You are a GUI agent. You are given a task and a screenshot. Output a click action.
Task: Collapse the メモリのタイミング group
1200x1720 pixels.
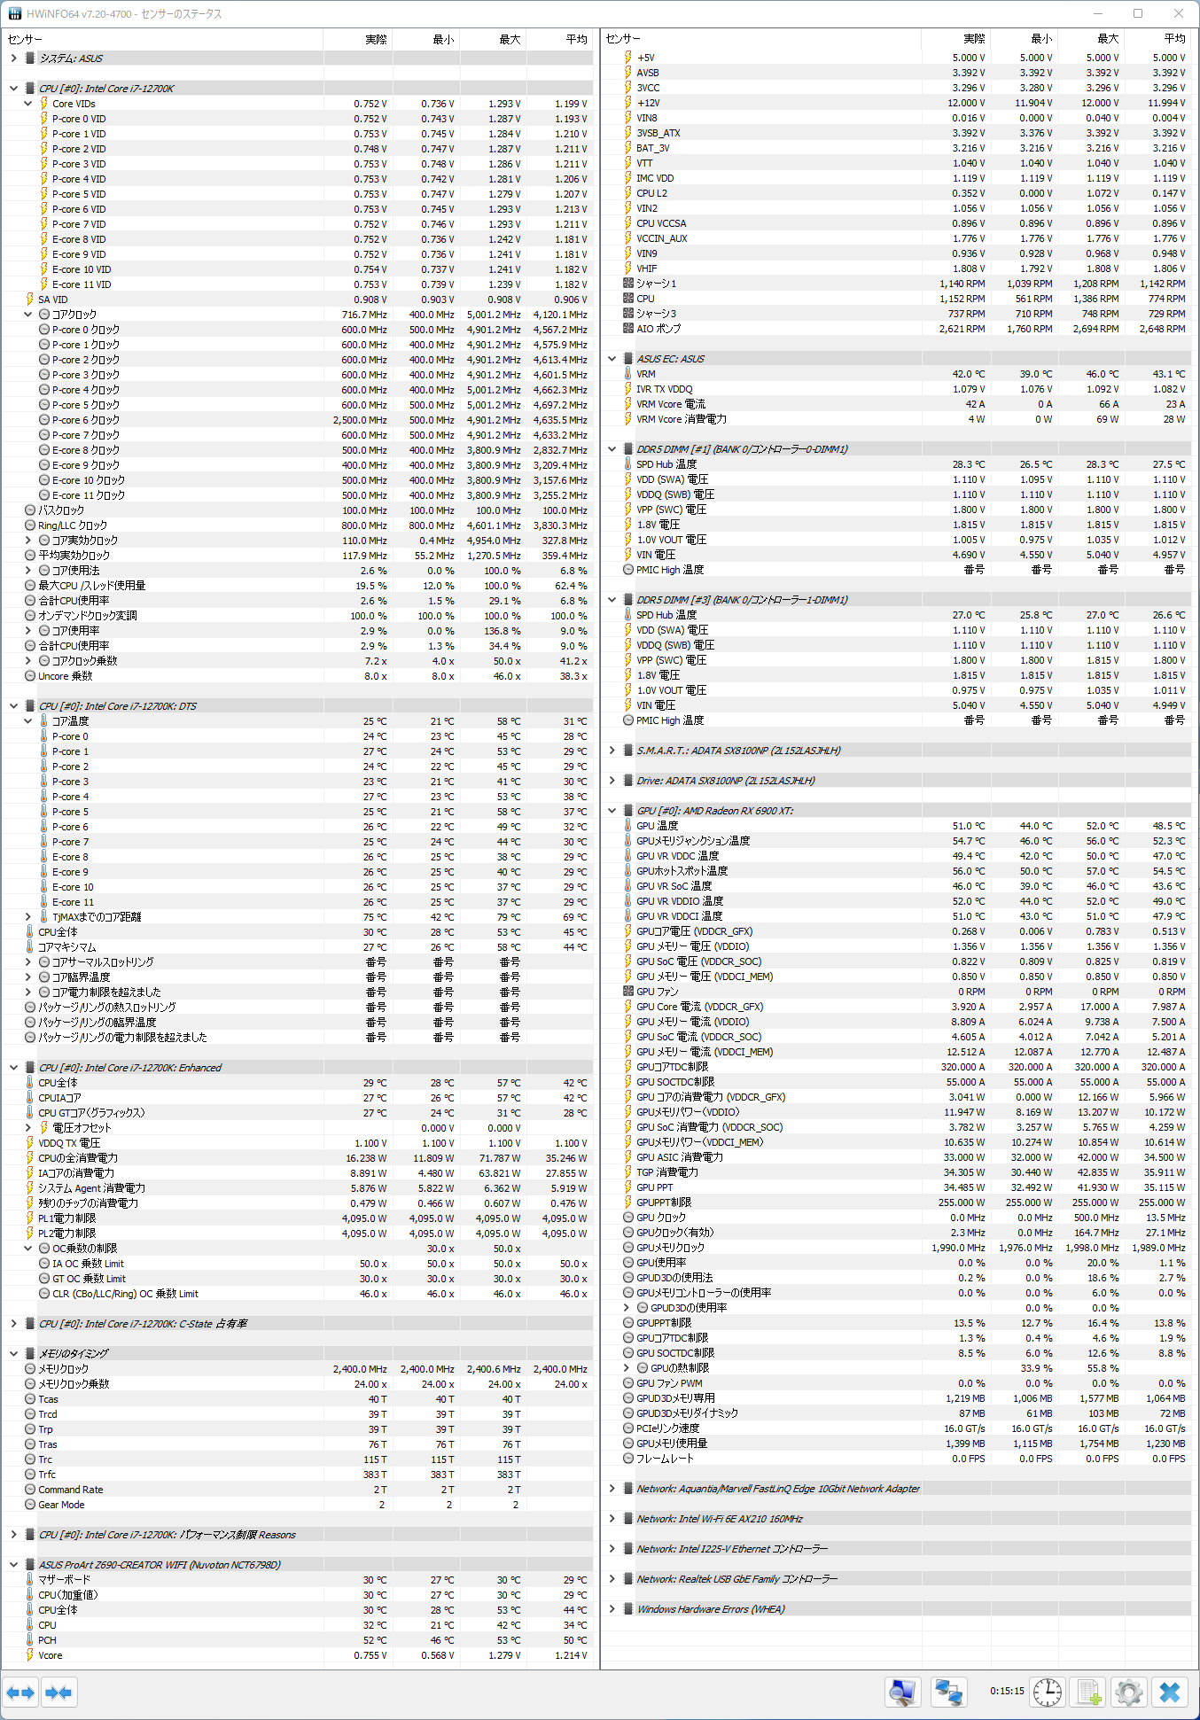coord(13,1354)
